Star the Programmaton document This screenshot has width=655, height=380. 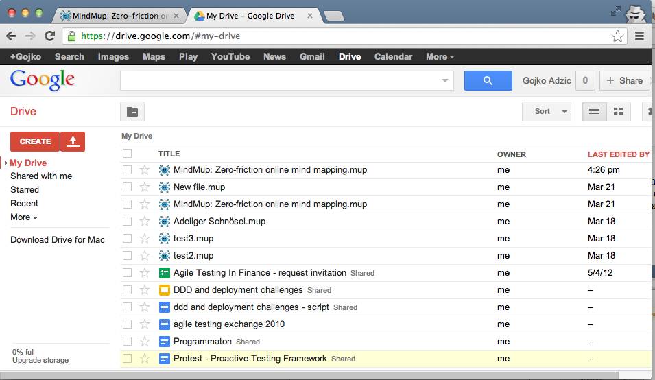click(x=145, y=341)
